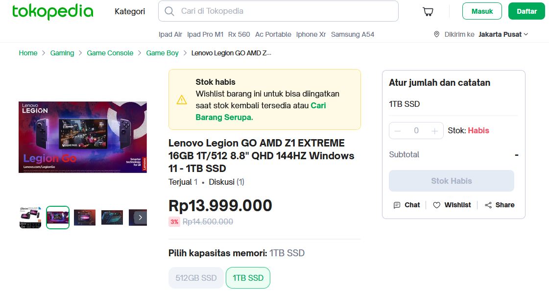
Task: Open the shopping cart icon
Action: 428,11
